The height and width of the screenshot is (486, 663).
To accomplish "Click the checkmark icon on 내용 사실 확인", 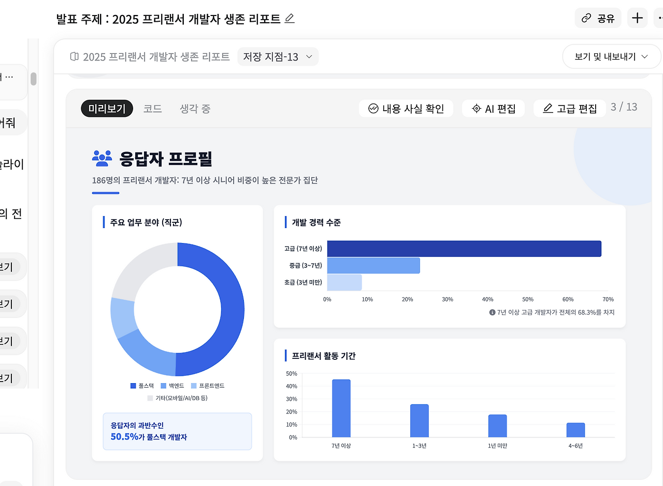I will [372, 108].
